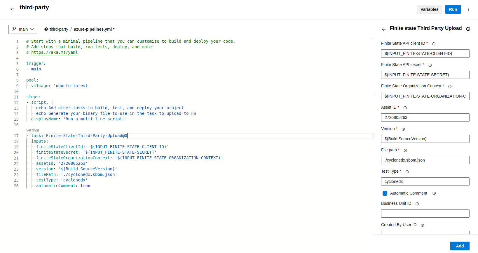Toggle the Automatic Comment checkbox

coord(385,193)
